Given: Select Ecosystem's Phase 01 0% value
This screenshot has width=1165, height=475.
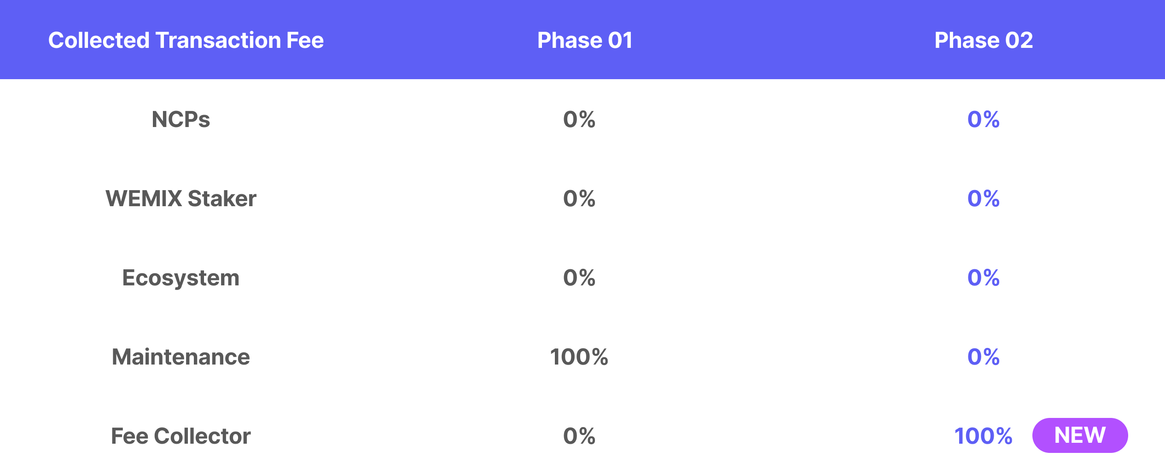Looking at the screenshot, I should pos(579,278).
